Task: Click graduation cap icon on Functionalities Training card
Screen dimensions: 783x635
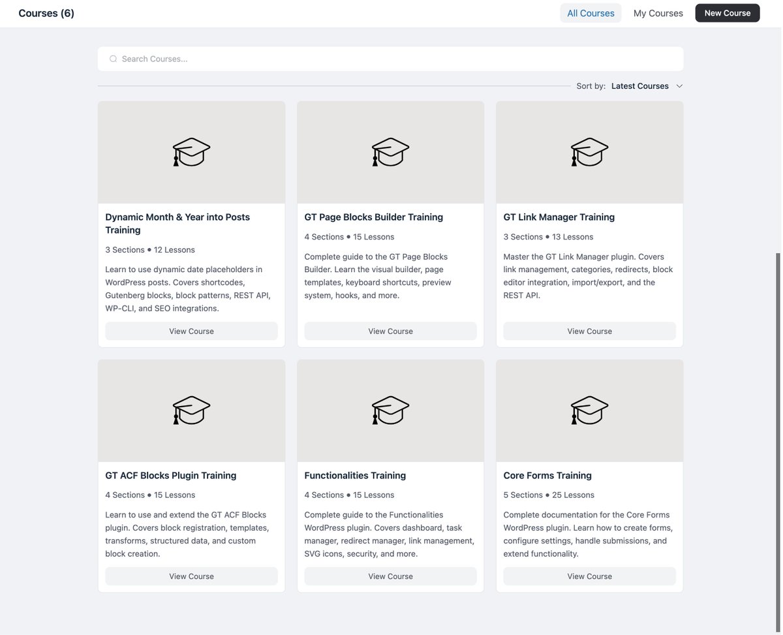Action: [390, 410]
